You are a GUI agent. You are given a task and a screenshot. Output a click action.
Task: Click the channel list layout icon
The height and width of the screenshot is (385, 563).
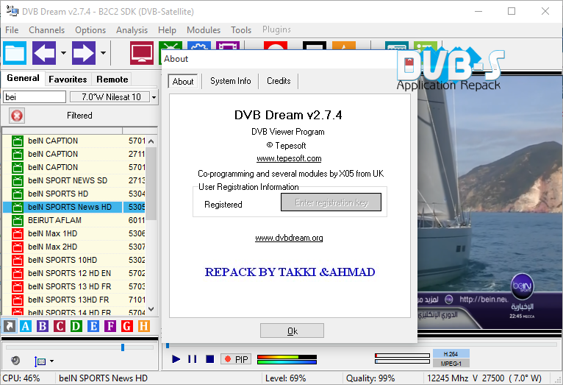coord(40,361)
